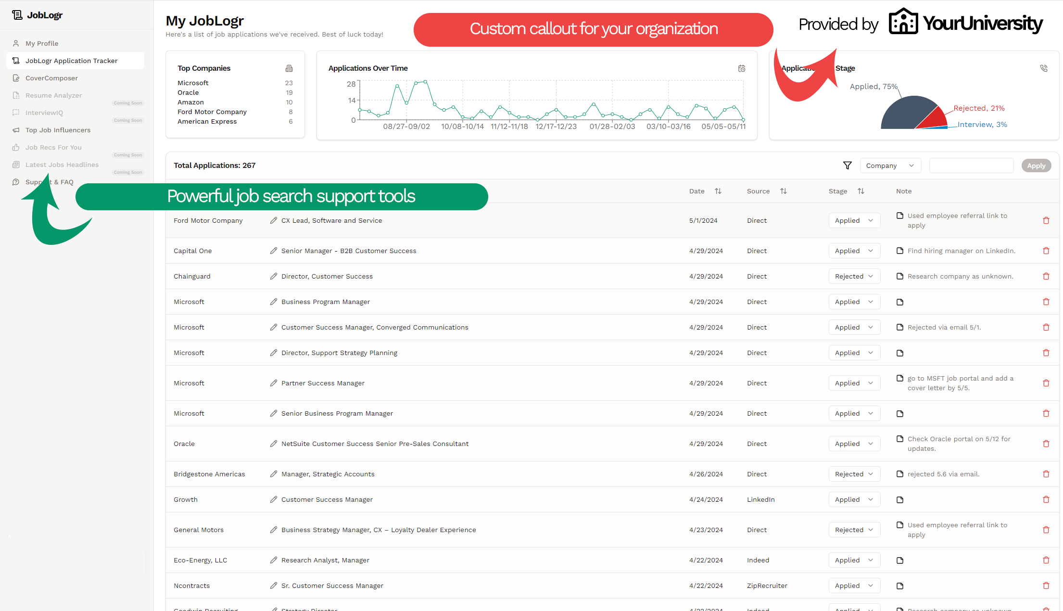This screenshot has width=1063, height=611.
Task: Go to Top Job Influencers page
Action: (58, 130)
